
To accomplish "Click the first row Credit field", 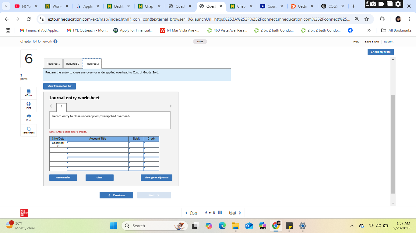I will pyautogui.click(x=152, y=144).
